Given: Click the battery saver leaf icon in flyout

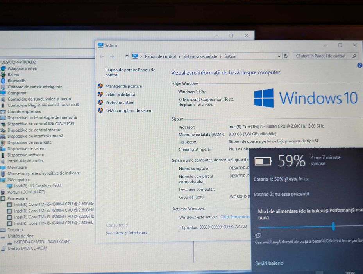Looking at the screenshot, I should (x=257, y=236).
